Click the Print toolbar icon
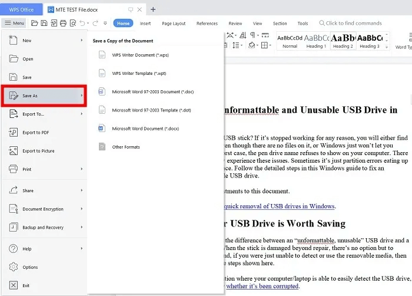 click(x=63, y=23)
